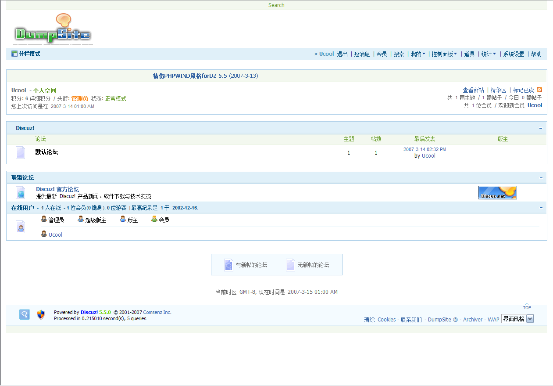Open last poster Ucool profile

428,156
